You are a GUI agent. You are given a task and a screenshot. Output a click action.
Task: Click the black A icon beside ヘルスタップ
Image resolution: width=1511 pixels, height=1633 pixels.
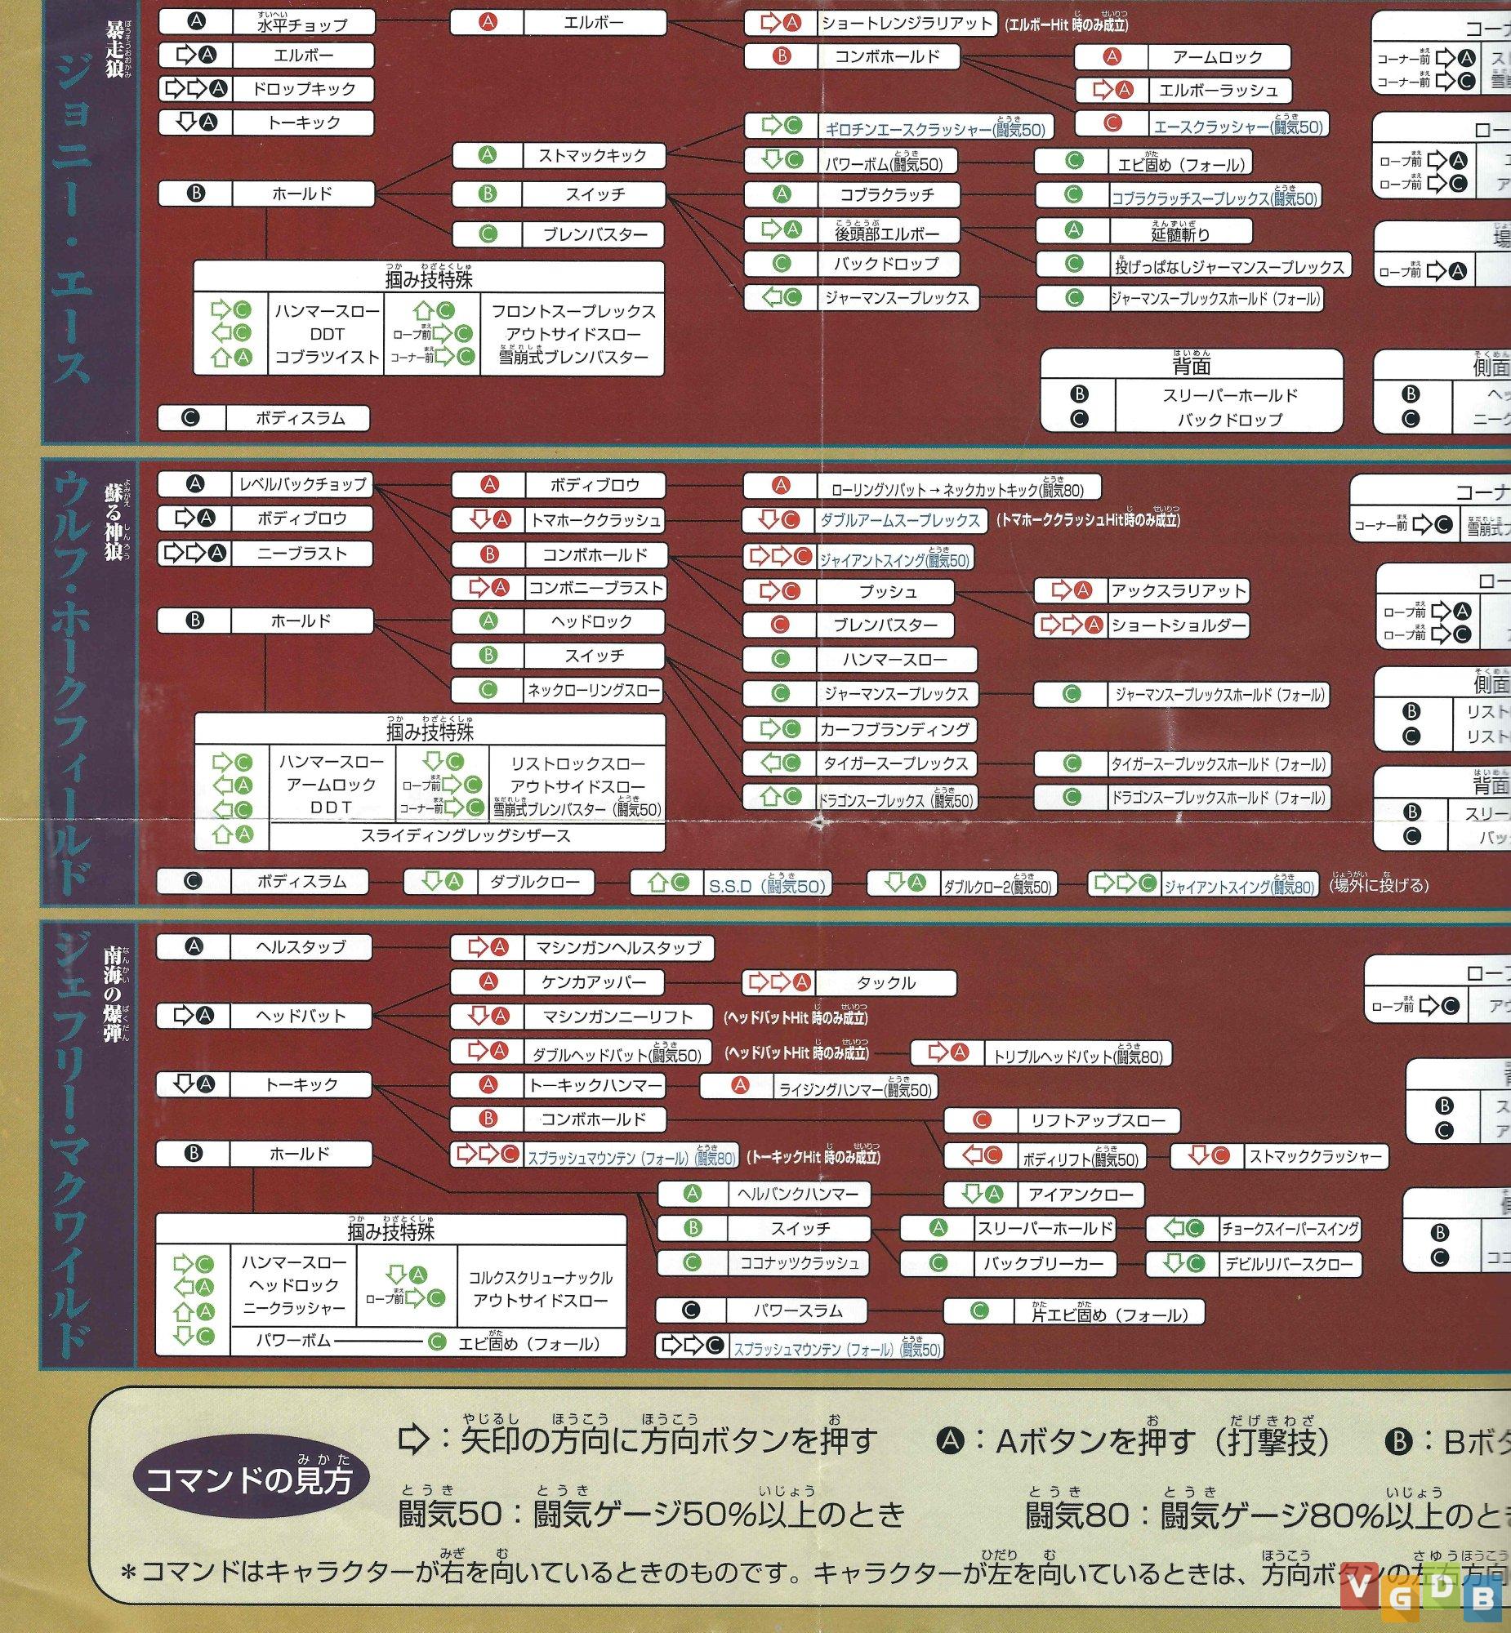coord(194,946)
